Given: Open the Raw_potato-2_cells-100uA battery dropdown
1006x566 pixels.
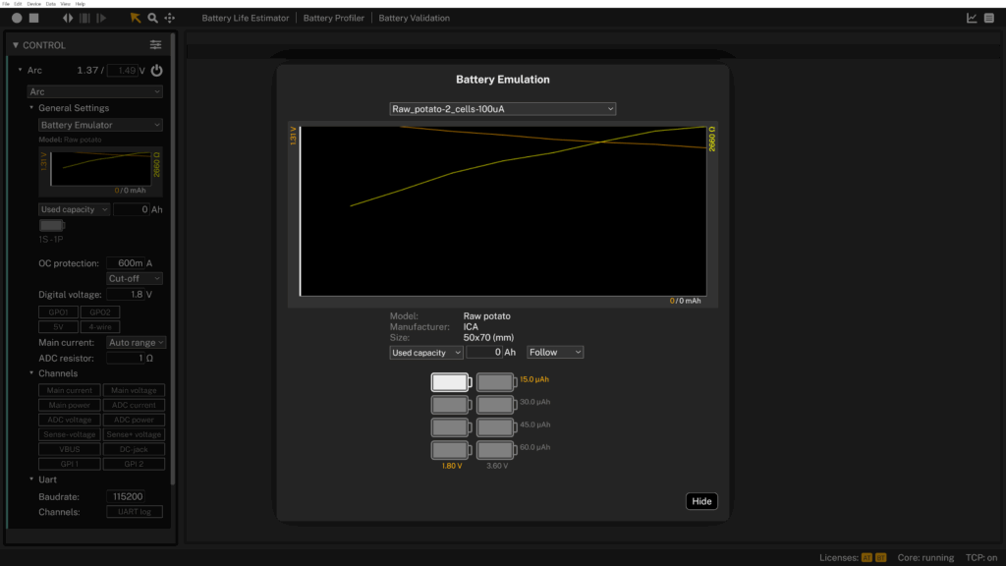Looking at the screenshot, I should (503, 109).
